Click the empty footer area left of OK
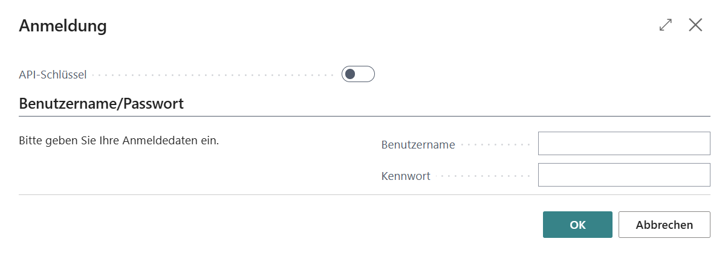 click(x=272, y=225)
